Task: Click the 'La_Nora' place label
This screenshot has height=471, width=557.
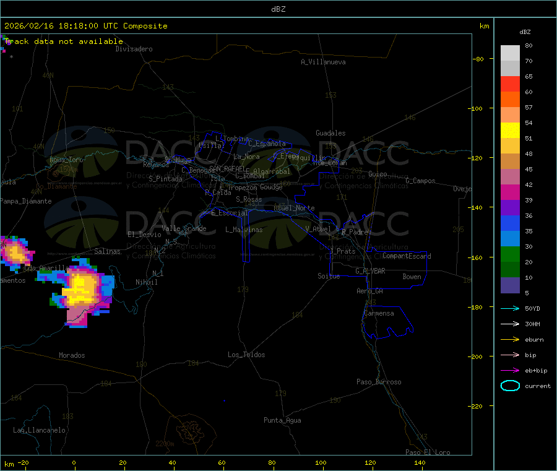Action: [x=246, y=157]
